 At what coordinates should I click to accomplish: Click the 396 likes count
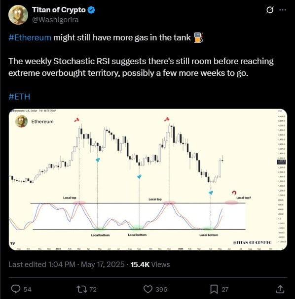(x=161, y=289)
